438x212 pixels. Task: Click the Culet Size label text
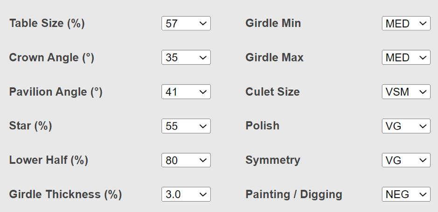click(272, 92)
